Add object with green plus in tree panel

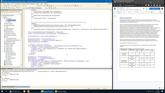7,12
